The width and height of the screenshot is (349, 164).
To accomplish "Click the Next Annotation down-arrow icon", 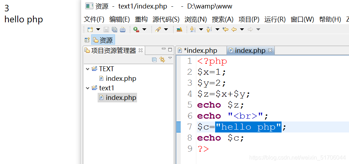I will point(193,29).
